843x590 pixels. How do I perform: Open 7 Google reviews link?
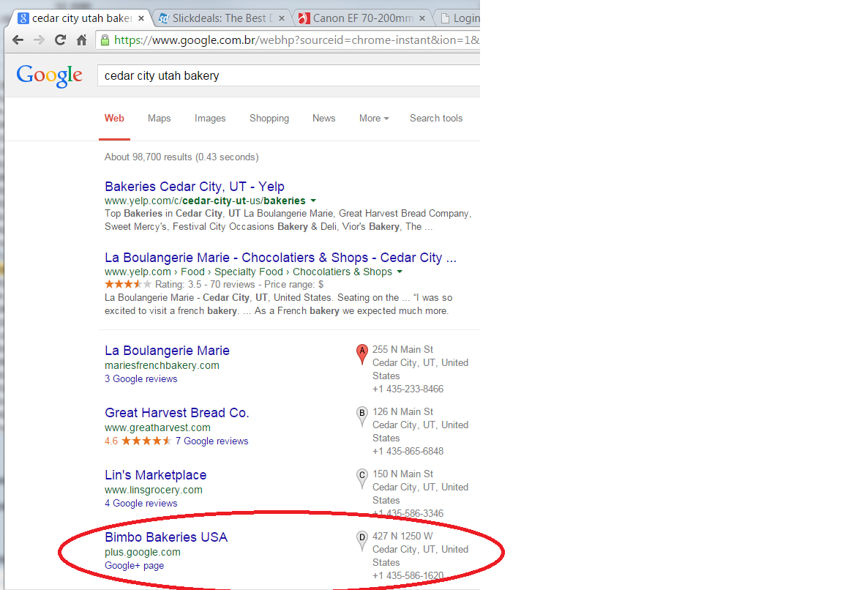click(x=211, y=441)
